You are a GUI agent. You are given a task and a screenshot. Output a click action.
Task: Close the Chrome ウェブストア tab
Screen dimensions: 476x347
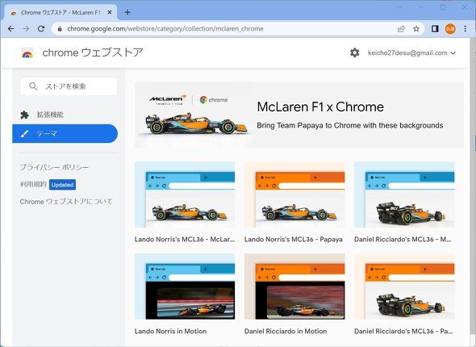[x=110, y=12]
